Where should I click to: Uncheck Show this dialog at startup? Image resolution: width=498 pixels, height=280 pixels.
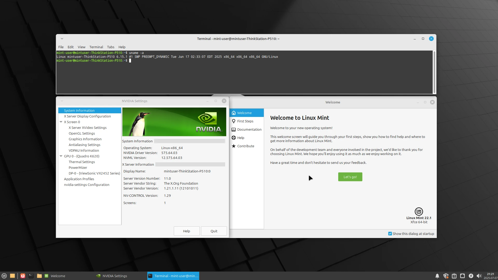click(x=390, y=234)
